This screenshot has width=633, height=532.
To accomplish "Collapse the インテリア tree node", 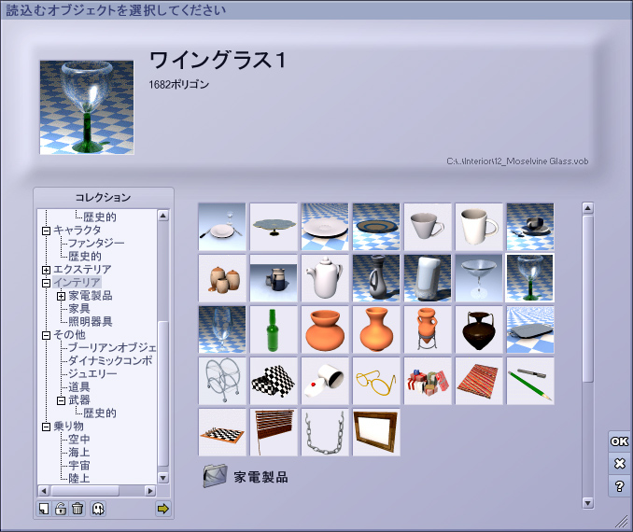I will 46,283.
